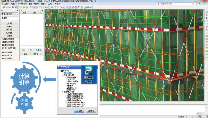The width and height of the screenshot is (208, 118).
Task: Click the pin icon at the left panel header
Action: pos(2,10)
